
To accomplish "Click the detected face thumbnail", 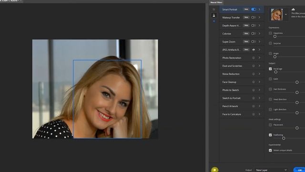I will pos(277,14).
